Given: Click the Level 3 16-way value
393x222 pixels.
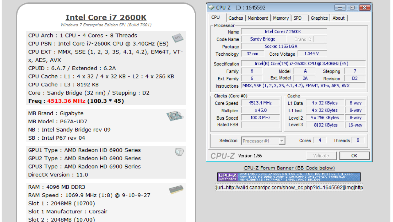Looking at the screenshot, I should coord(355,125).
